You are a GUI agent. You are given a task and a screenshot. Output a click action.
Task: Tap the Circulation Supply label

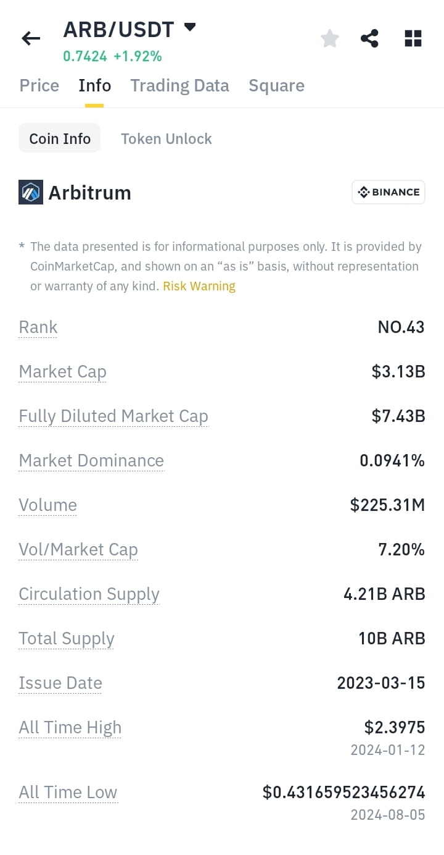pyautogui.click(x=89, y=594)
